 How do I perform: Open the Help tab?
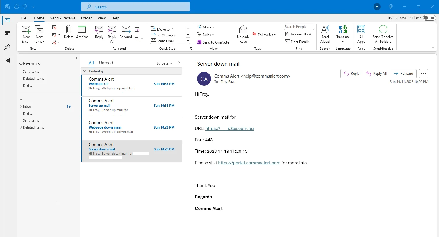[115, 18]
